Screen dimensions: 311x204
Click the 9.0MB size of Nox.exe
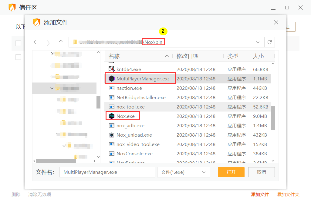[x=260, y=116]
